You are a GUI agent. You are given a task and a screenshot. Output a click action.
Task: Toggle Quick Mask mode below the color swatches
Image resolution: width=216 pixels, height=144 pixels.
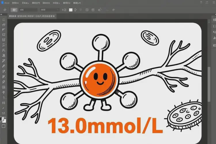pos(4,126)
